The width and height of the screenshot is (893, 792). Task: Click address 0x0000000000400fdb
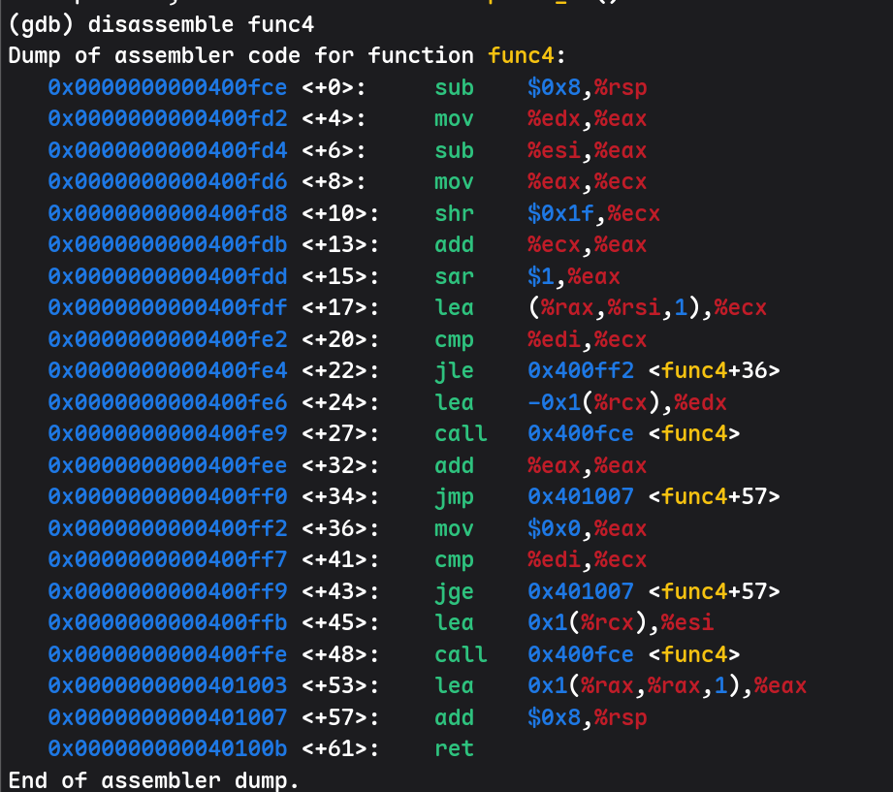coord(168,245)
